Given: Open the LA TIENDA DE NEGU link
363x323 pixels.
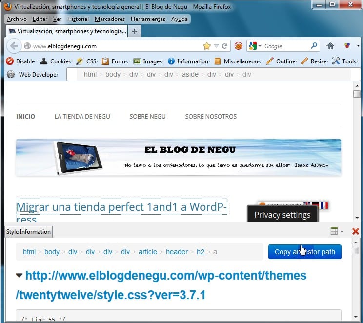Looking at the screenshot, I should 82,117.
